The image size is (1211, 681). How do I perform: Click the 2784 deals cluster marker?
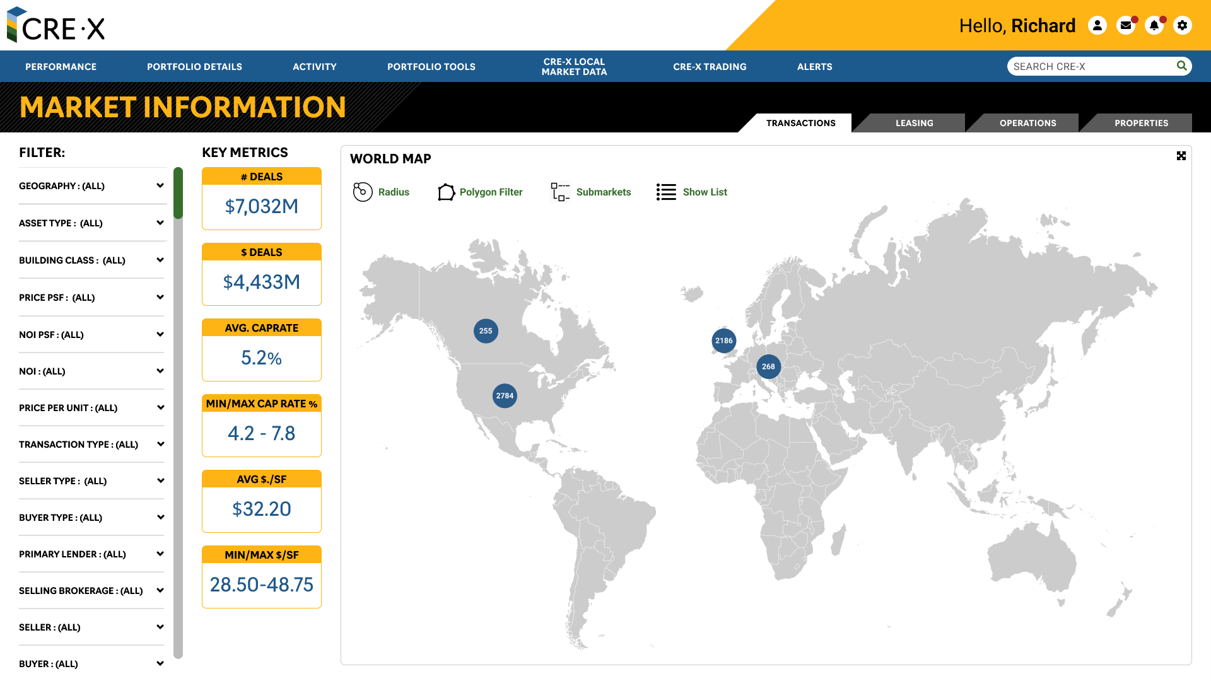pyautogui.click(x=504, y=395)
